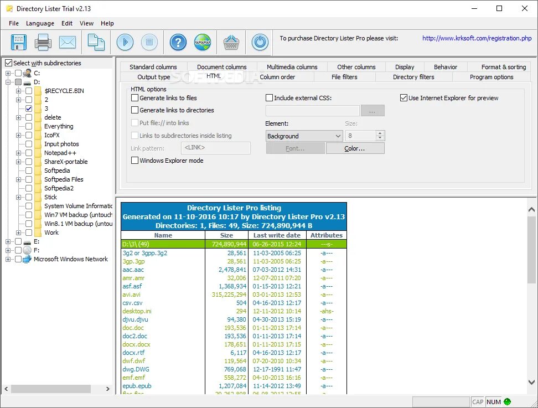The width and height of the screenshot is (538, 408).
Task: Expand the delete folder node
Action: (x=18, y=117)
